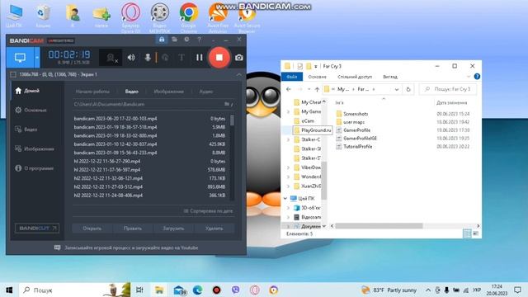Go up one folder with Explorer up arrow
Screen dimensions: 528x297
click(x=317, y=89)
